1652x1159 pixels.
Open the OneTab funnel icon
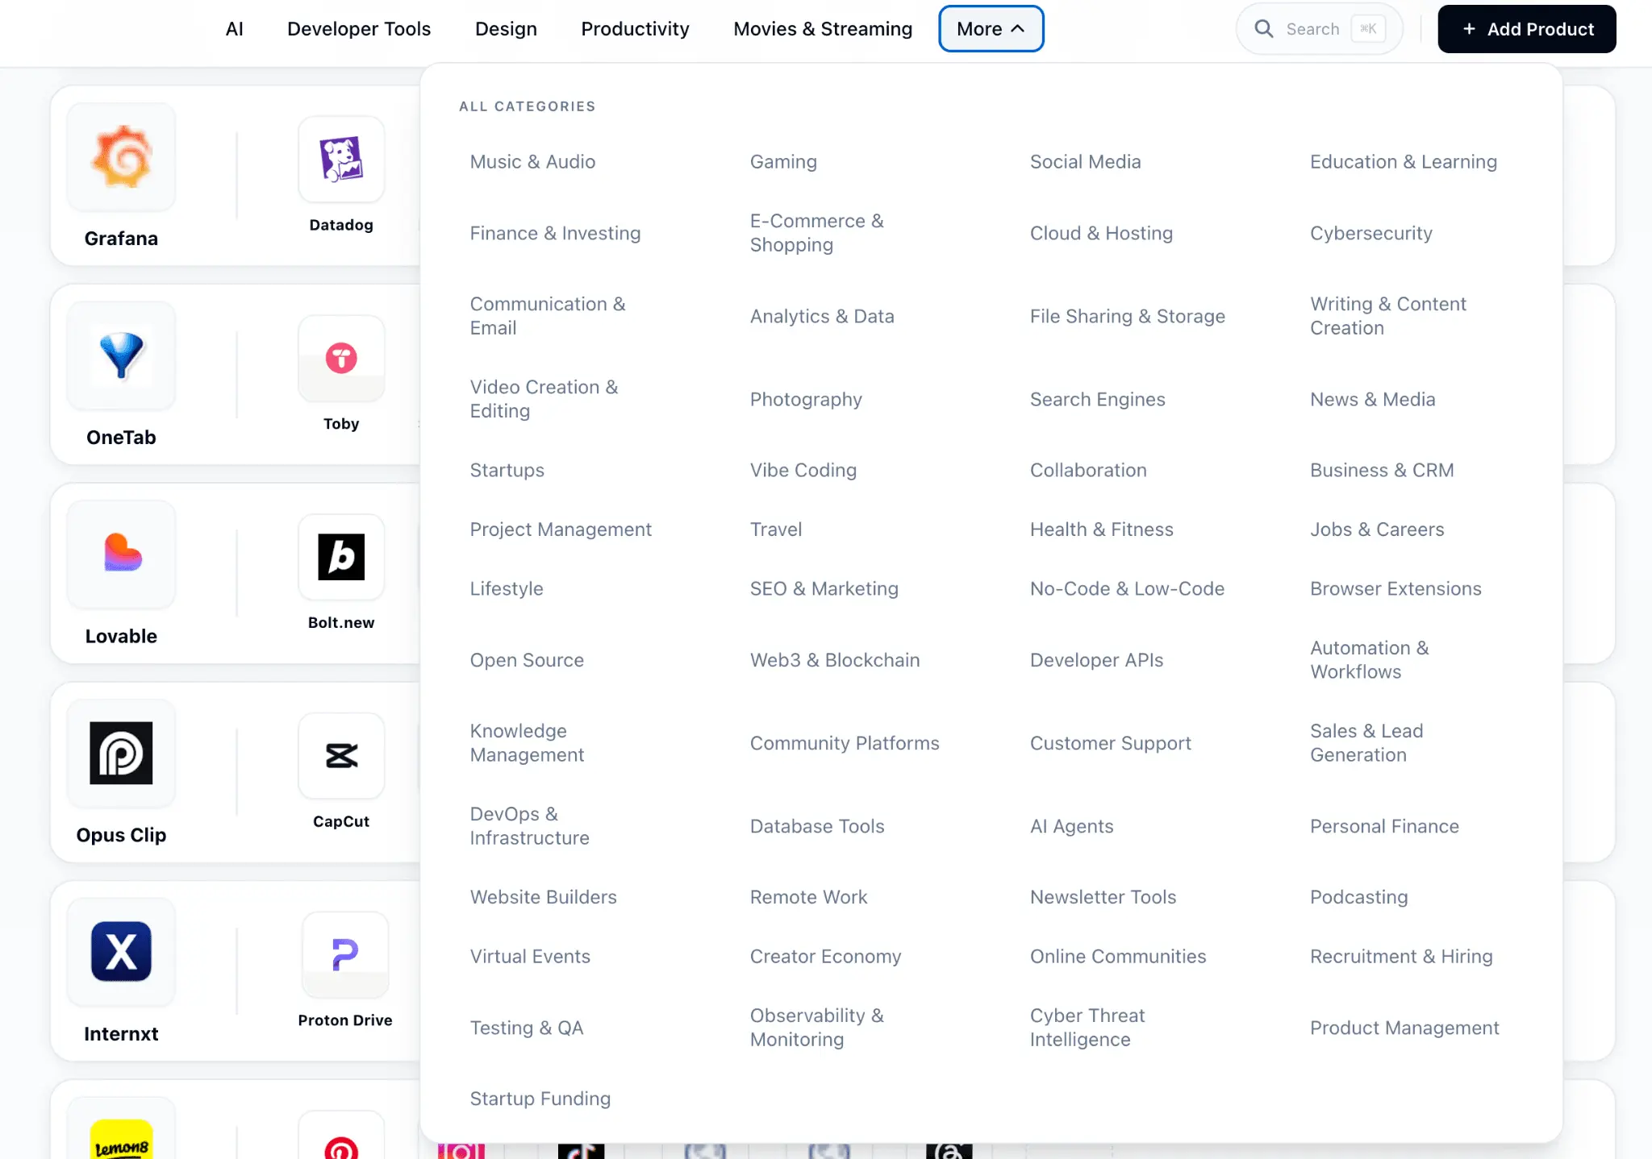click(x=121, y=355)
